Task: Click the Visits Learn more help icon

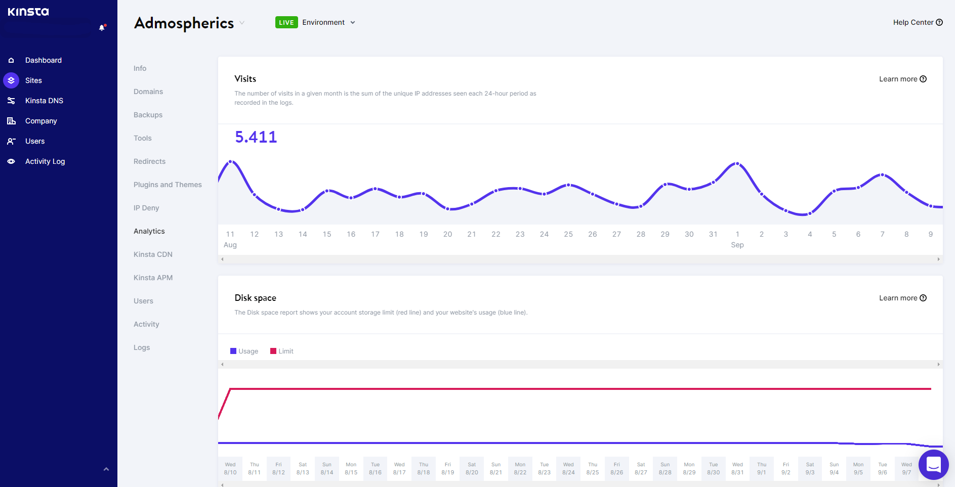Action: 923,79
